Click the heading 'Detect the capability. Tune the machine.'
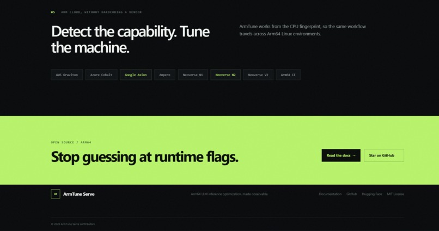The width and height of the screenshot is (439, 231). tap(131, 39)
